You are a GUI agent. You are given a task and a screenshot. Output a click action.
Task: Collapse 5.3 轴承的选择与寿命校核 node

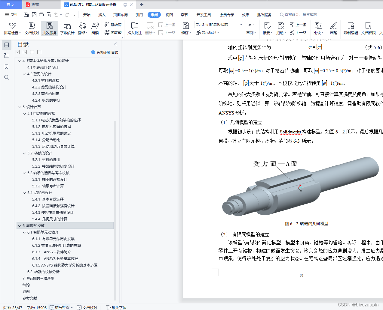[x=24, y=173]
